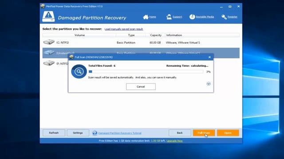The image size is (284, 159).
Task: Click the Remaining Time: calculating text
Action: 187,66
